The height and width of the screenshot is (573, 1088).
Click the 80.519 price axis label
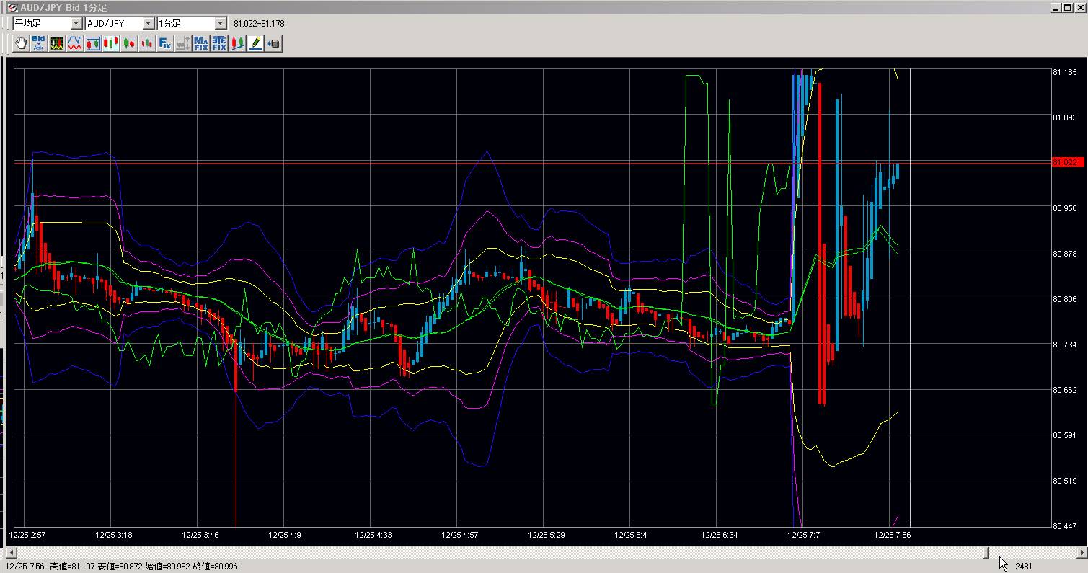coord(1065,481)
